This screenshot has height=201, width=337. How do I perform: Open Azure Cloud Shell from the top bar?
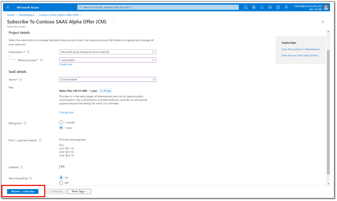(x=246, y=7)
